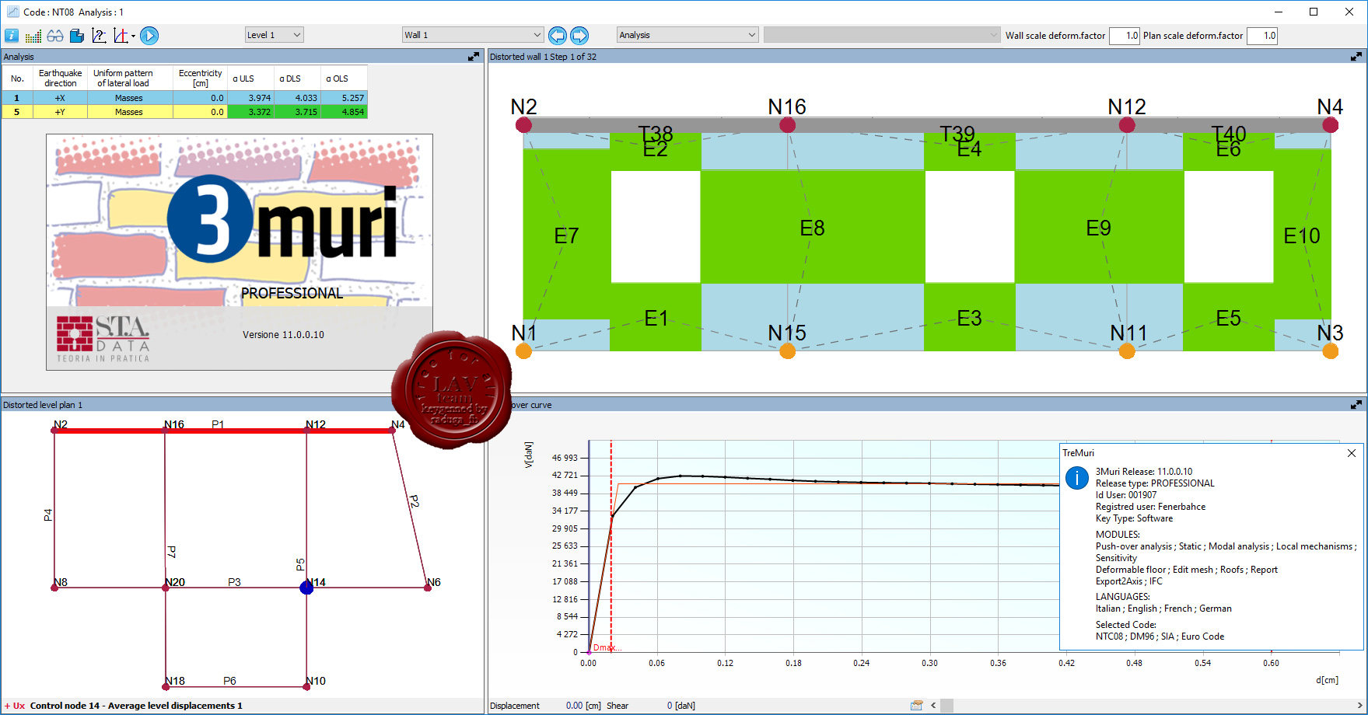Open the Analysis dropdown in the toolbar
Viewport: 1368px width, 715px height.
687,35
